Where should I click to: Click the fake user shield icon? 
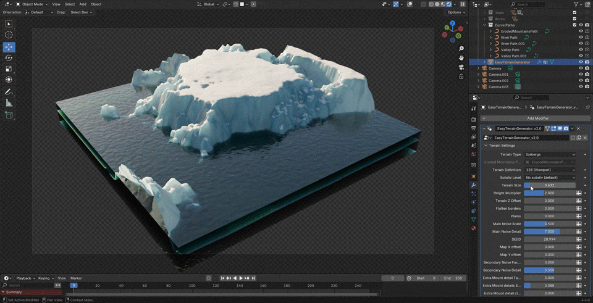tap(573, 138)
